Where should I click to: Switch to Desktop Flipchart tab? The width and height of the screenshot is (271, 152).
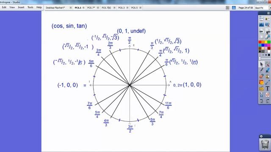(x=55, y=8)
